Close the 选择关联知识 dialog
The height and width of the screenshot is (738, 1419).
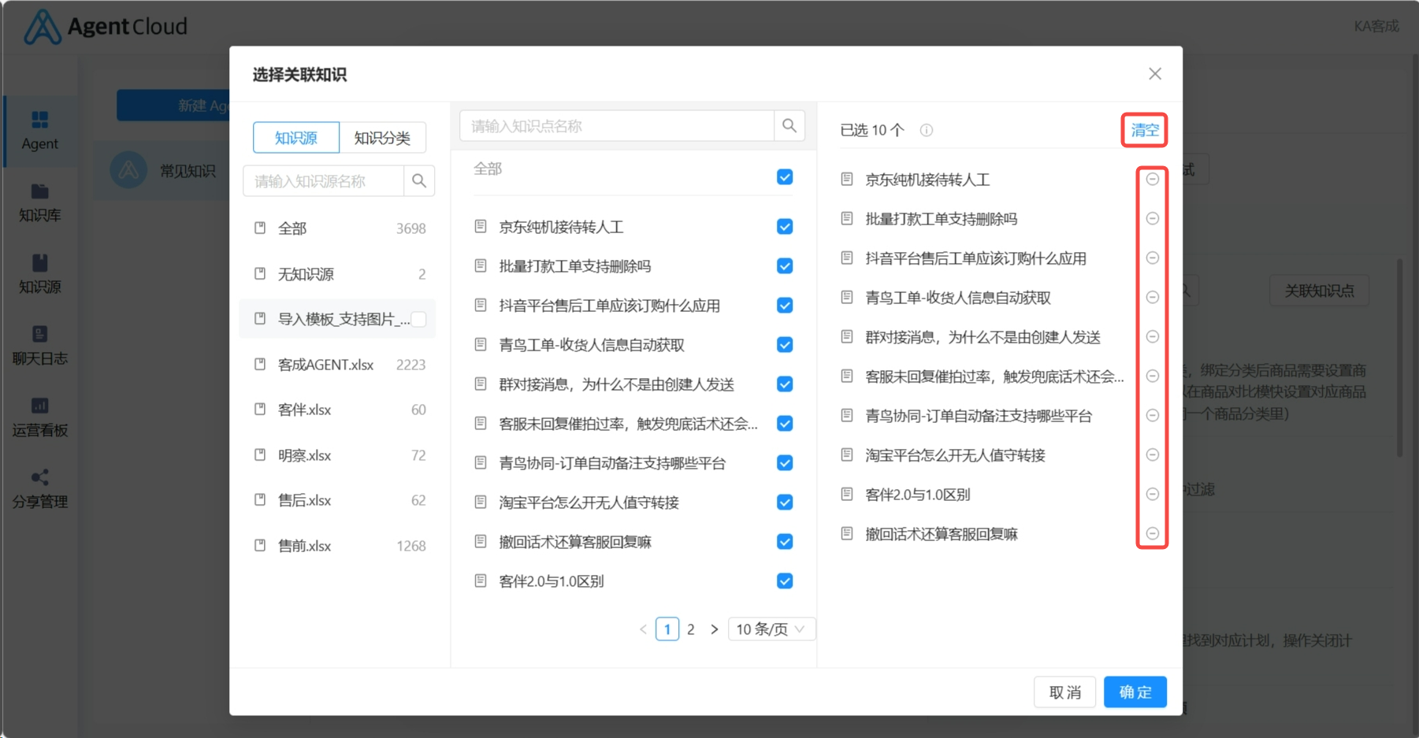(x=1155, y=74)
